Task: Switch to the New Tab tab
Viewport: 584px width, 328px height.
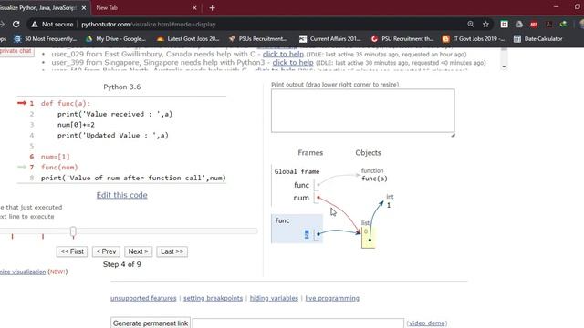Action: (145, 8)
